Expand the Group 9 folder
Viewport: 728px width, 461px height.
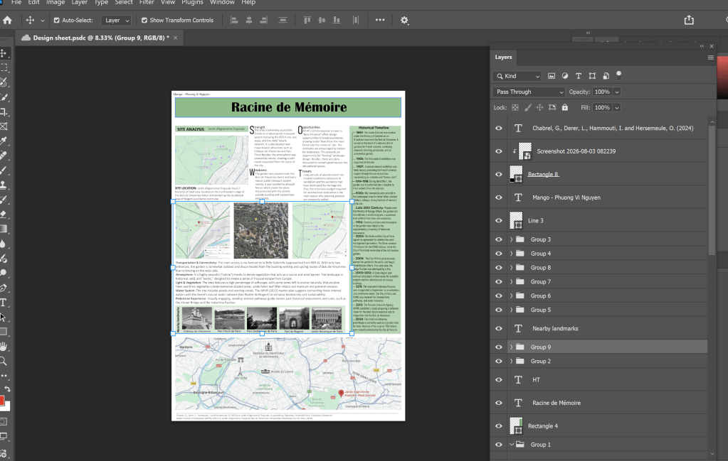pos(511,347)
